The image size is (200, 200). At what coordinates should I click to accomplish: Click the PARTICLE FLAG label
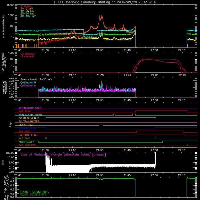click(x=28, y=135)
